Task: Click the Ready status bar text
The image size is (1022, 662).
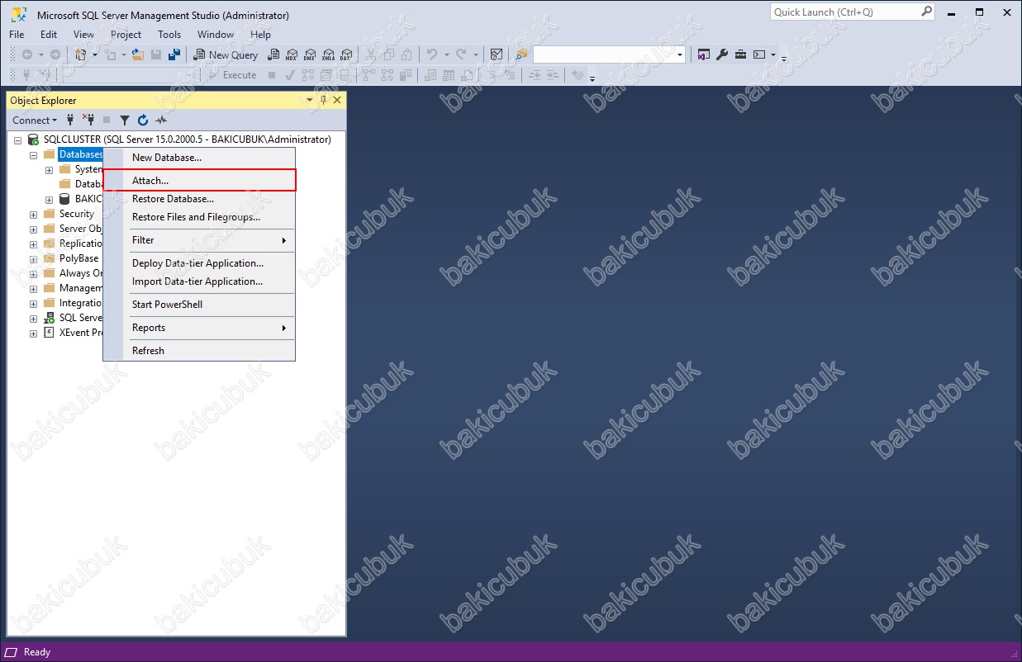Action: tap(37, 652)
